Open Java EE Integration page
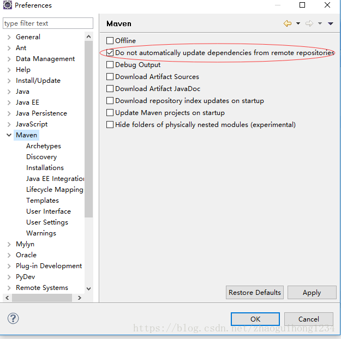341x339 pixels. 55,179
